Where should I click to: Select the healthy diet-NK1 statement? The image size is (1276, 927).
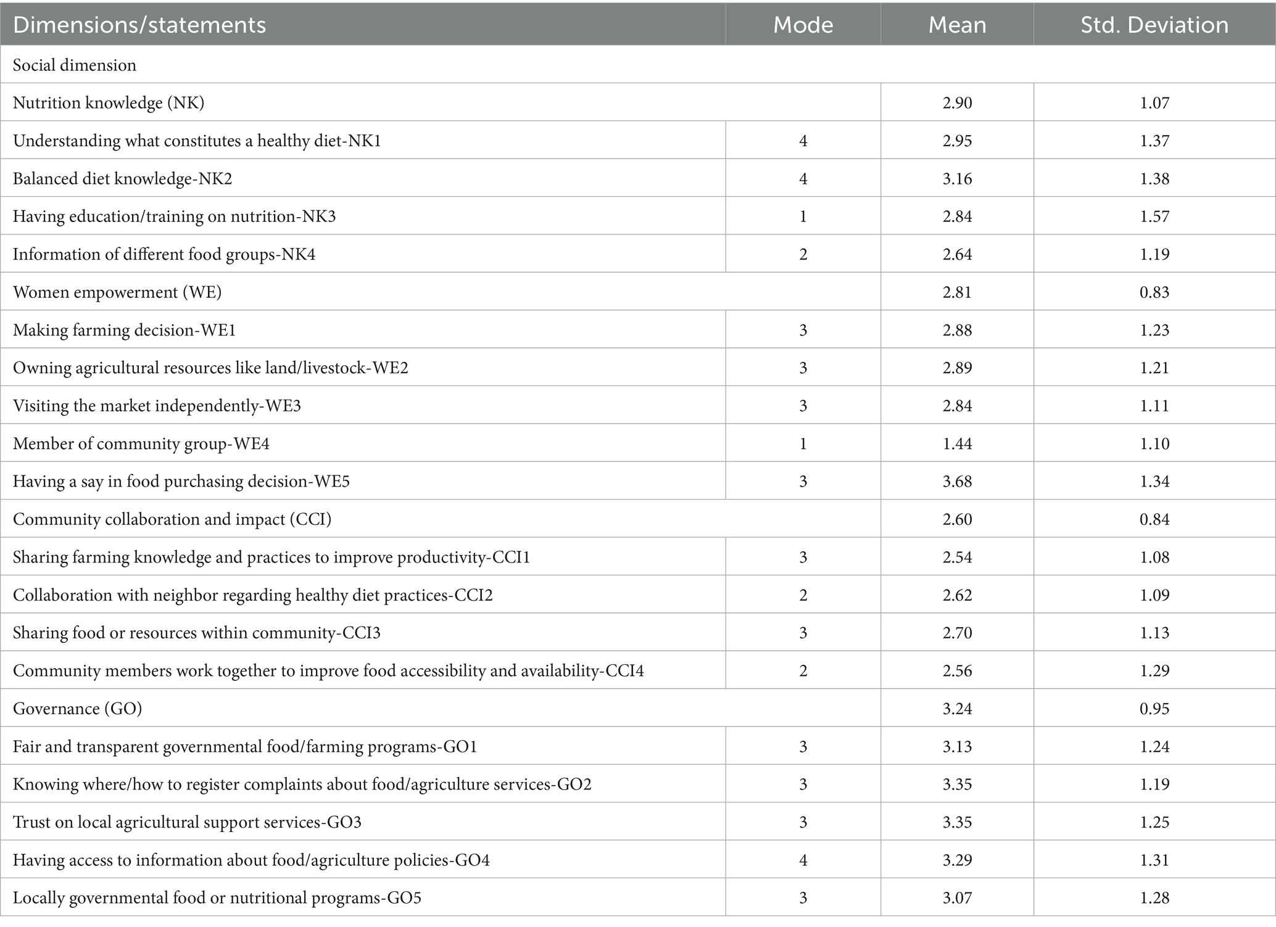pyautogui.click(x=197, y=141)
